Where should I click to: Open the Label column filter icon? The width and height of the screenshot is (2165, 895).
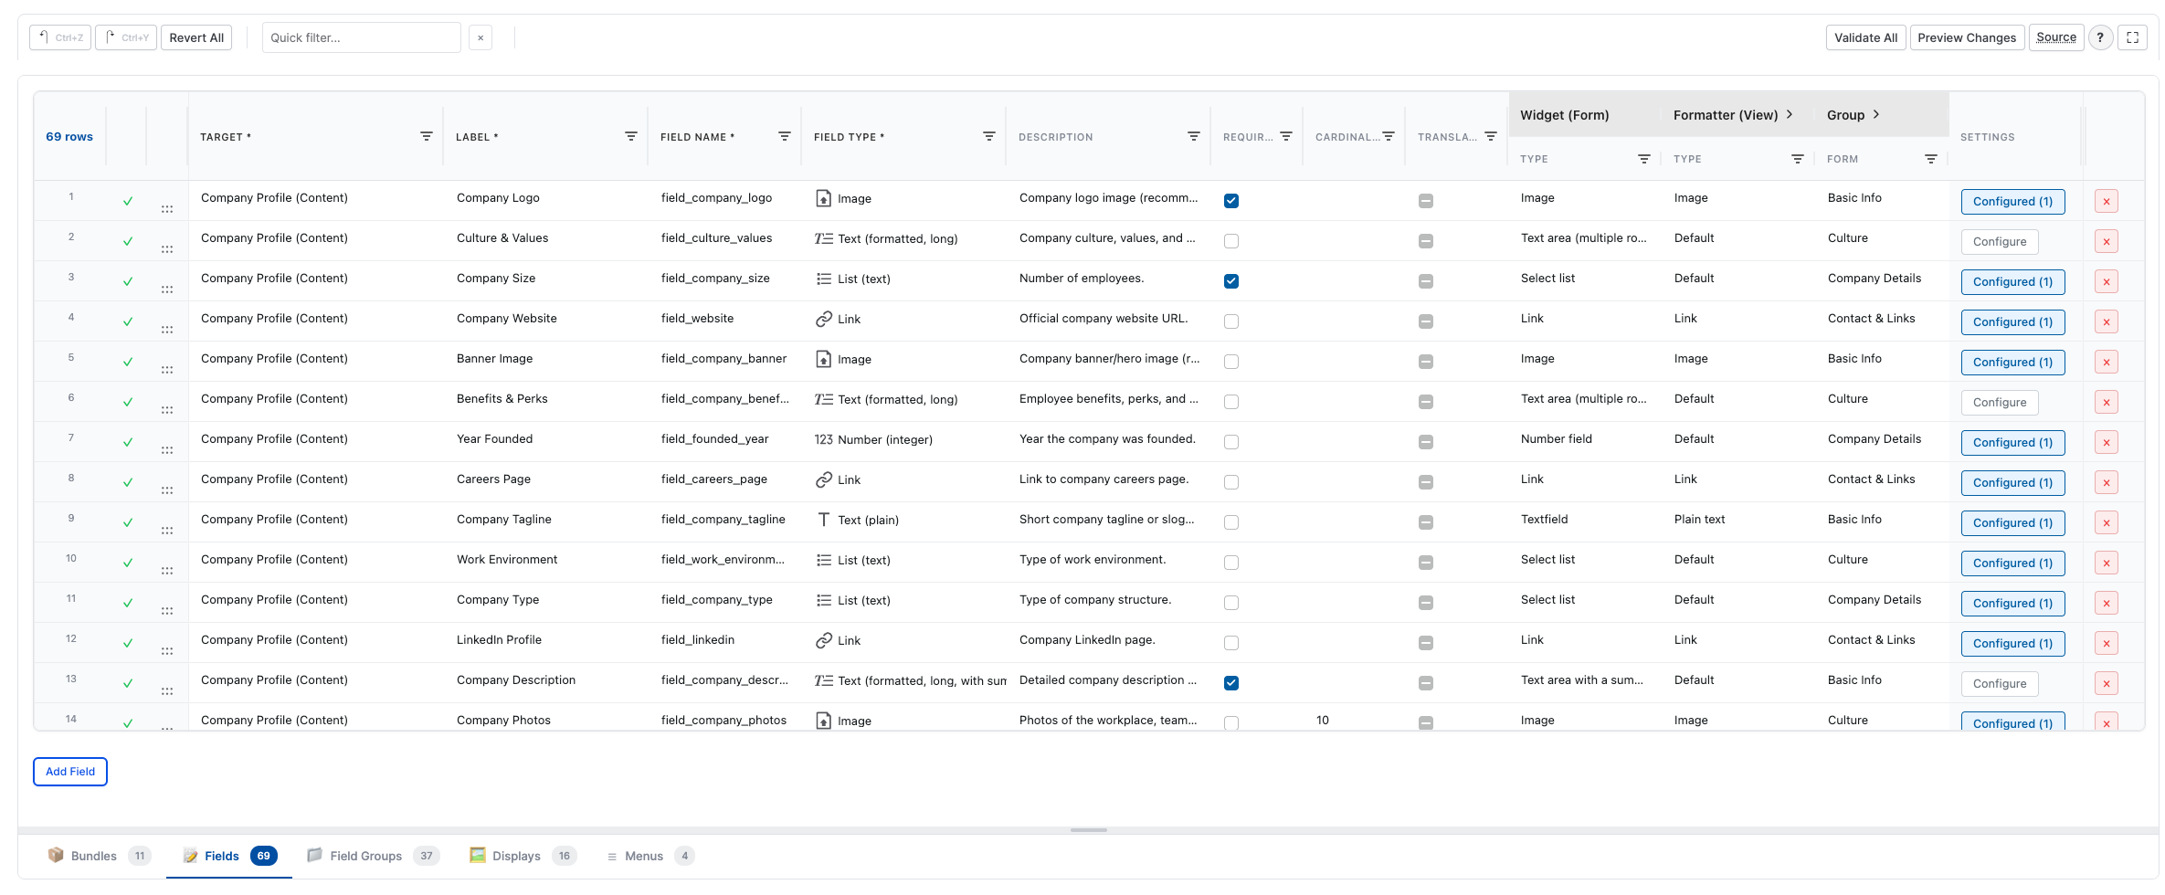pos(631,136)
